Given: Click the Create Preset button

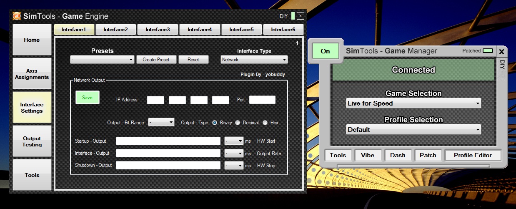Looking at the screenshot, I should point(156,60).
